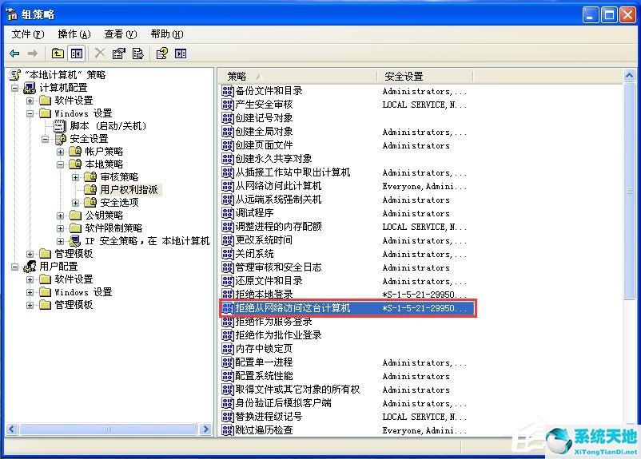The width and height of the screenshot is (641, 459).
Task: Toggle the show/hide console tree icon
Action: [77, 53]
